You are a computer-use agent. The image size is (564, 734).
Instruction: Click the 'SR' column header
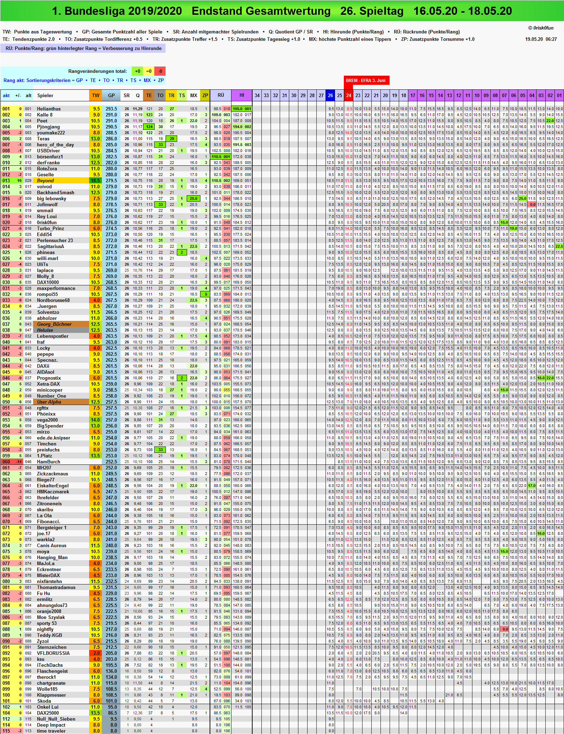(126, 95)
